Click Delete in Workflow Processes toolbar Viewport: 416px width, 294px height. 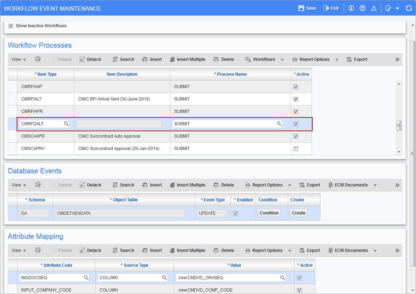[x=224, y=59]
